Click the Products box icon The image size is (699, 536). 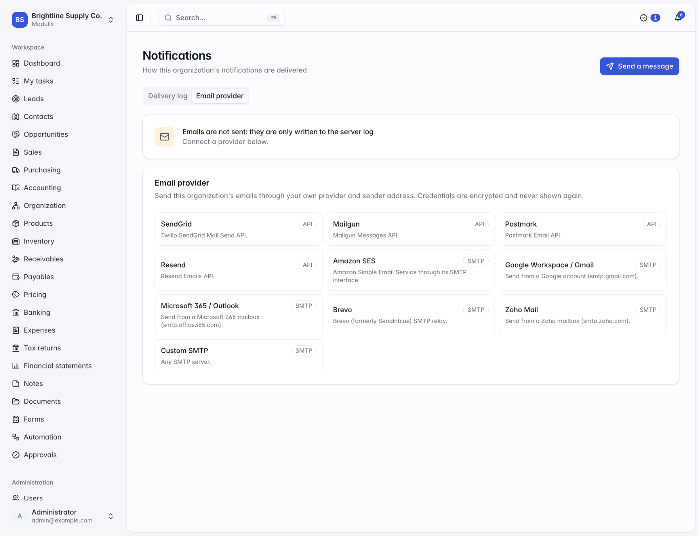tap(16, 223)
